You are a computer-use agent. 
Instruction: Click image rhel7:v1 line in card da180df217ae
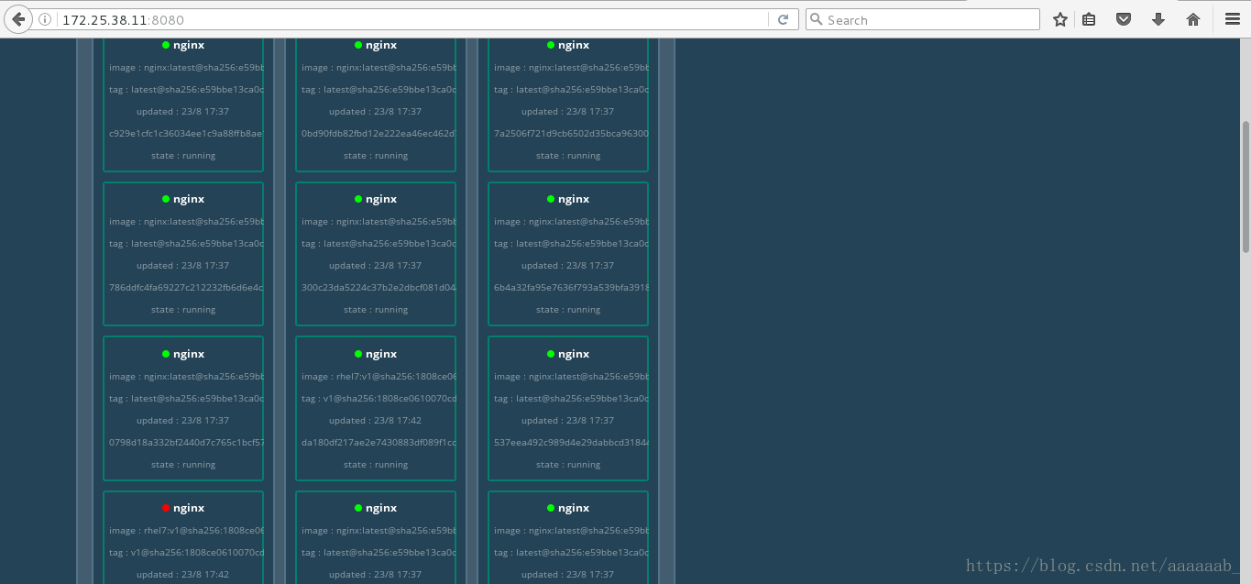point(379,377)
